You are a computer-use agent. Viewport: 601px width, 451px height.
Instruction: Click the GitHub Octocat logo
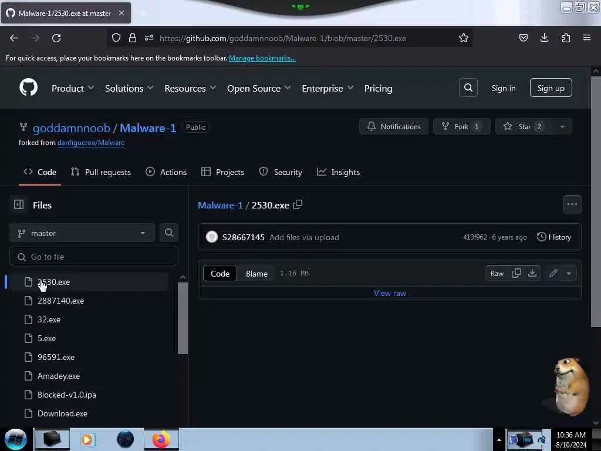click(x=29, y=88)
